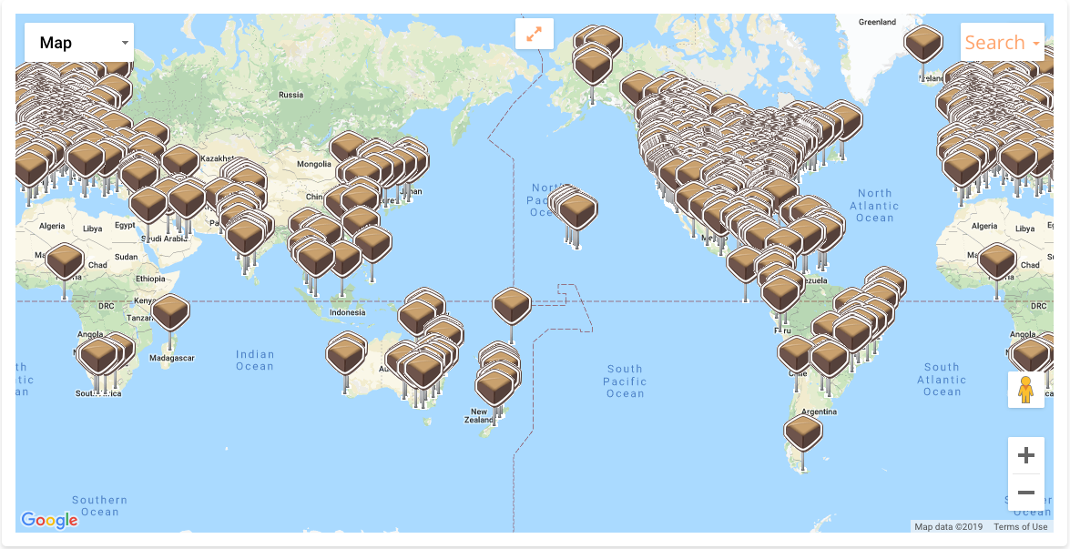Select the box marker near Greenland

(x=923, y=45)
